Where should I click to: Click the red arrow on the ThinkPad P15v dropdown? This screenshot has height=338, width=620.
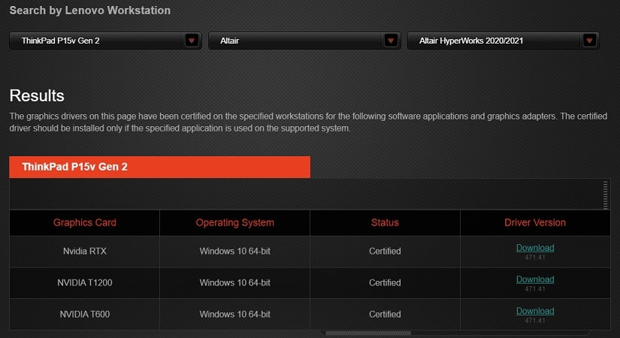click(x=192, y=41)
